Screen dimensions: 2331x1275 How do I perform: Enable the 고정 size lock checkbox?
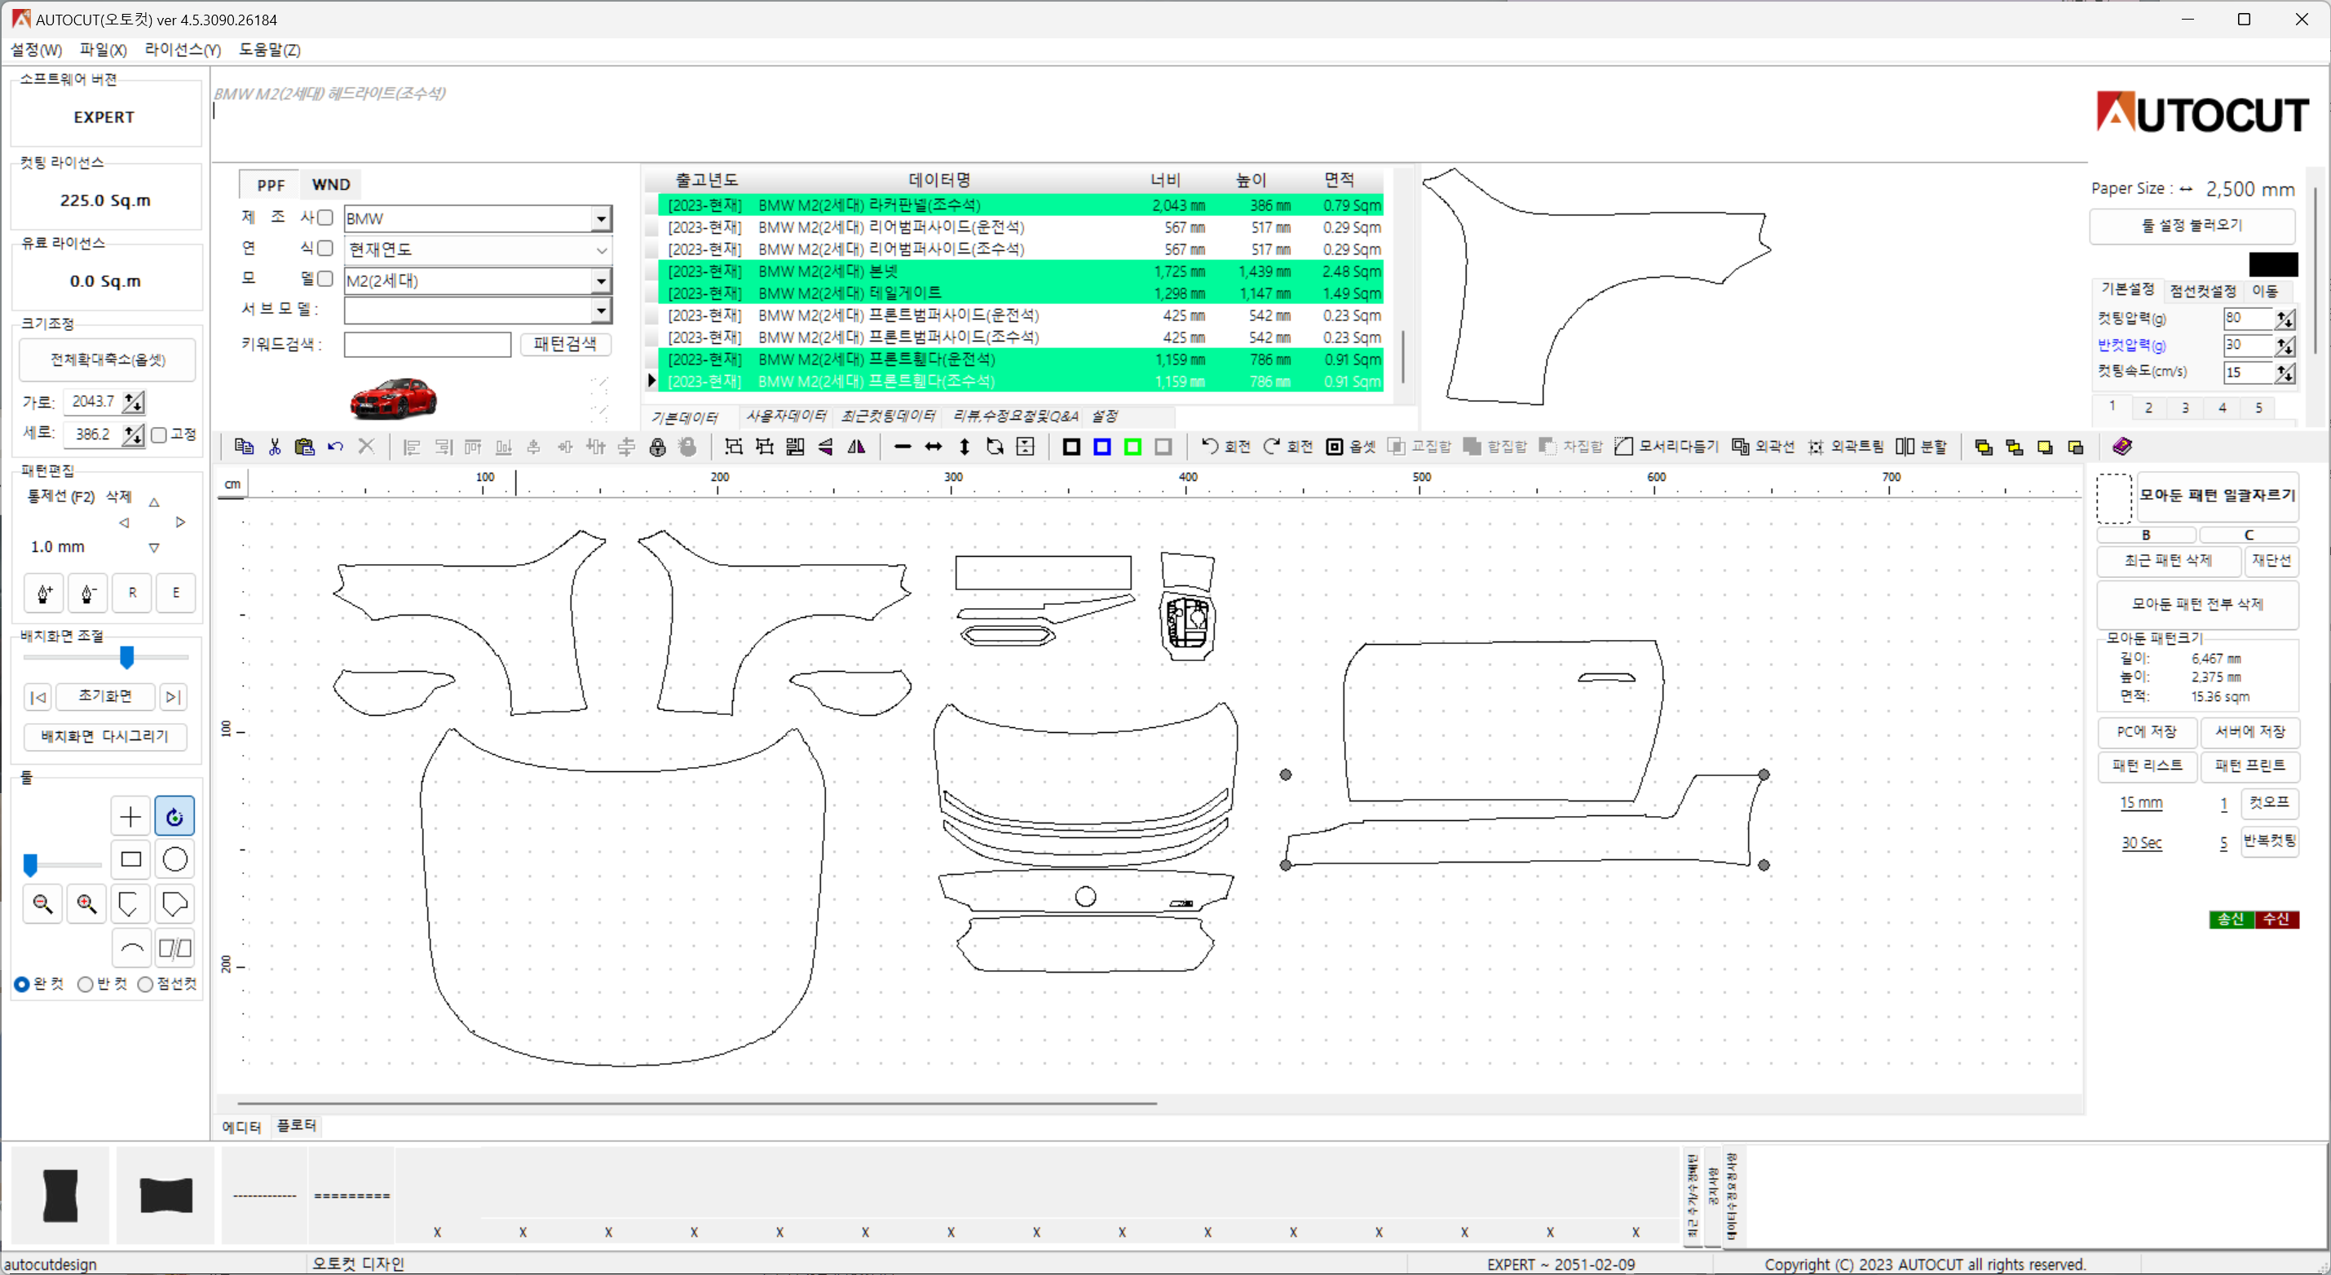click(x=159, y=435)
